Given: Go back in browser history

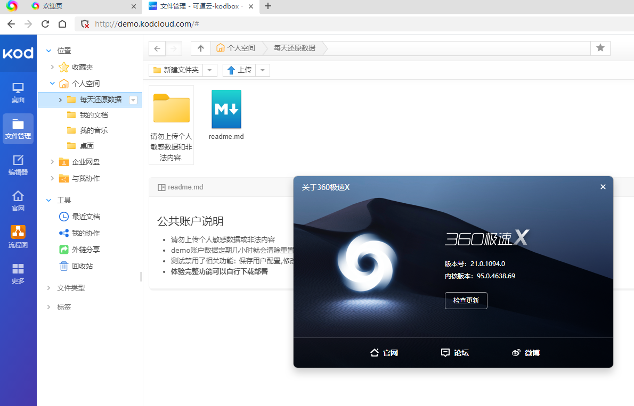Looking at the screenshot, I should tap(11, 24).
